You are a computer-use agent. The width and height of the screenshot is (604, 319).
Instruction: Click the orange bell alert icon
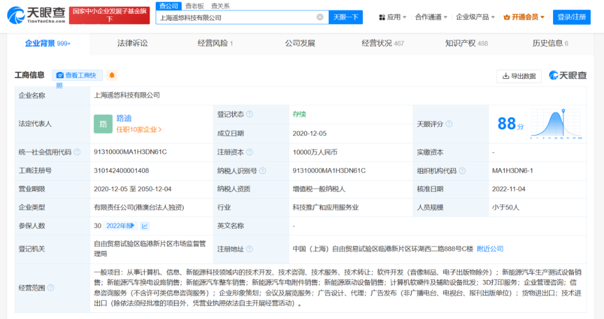(112, 75)
